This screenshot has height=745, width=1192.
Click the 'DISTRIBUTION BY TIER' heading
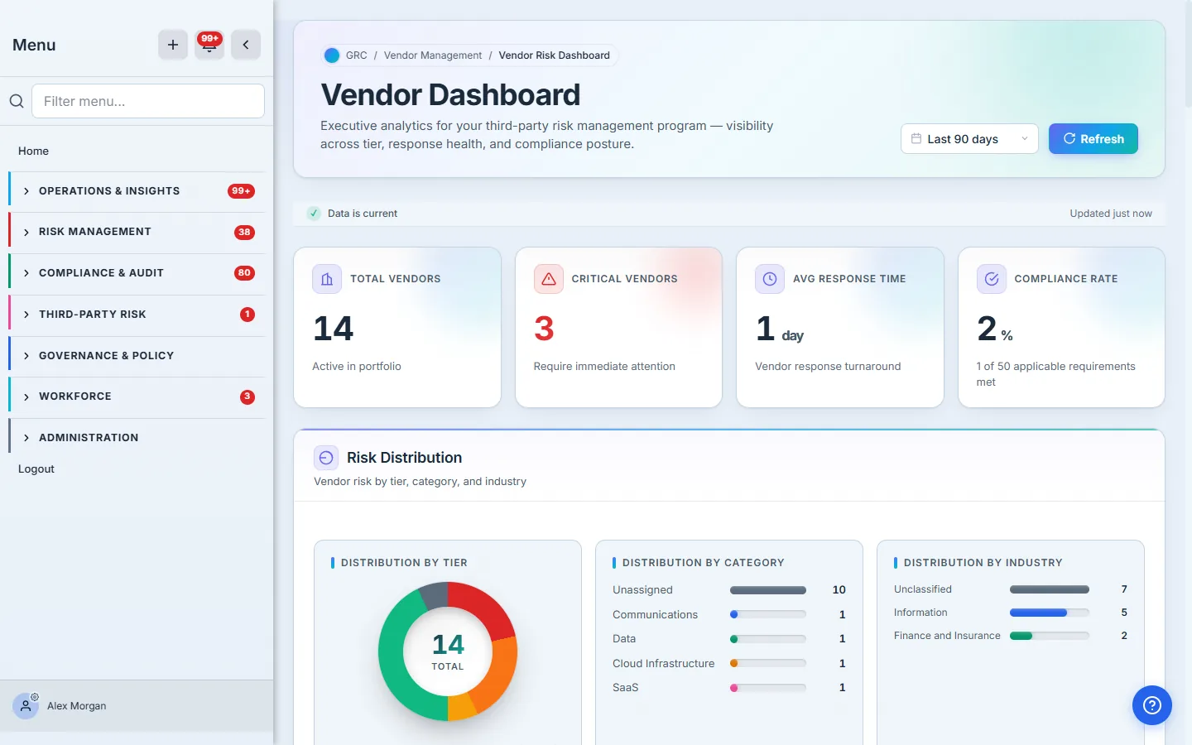pyautogui.click(x=404, y=563)
